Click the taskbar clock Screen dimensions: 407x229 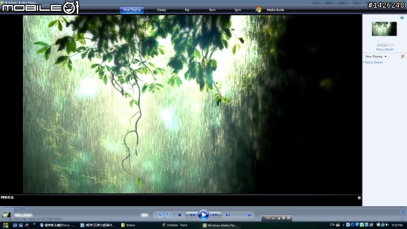coord(397,225)
